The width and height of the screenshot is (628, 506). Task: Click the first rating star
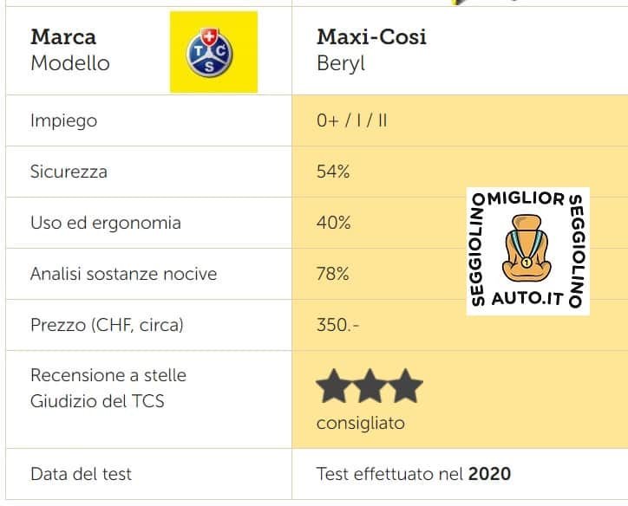tap(333, 386)
